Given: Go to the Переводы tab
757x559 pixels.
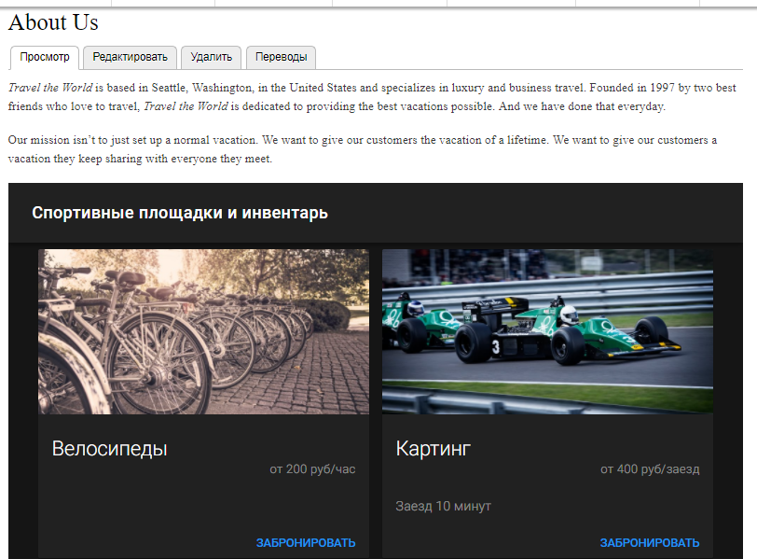Looking at the screenshot, I should pyautogui.click(x=281, y=57).
